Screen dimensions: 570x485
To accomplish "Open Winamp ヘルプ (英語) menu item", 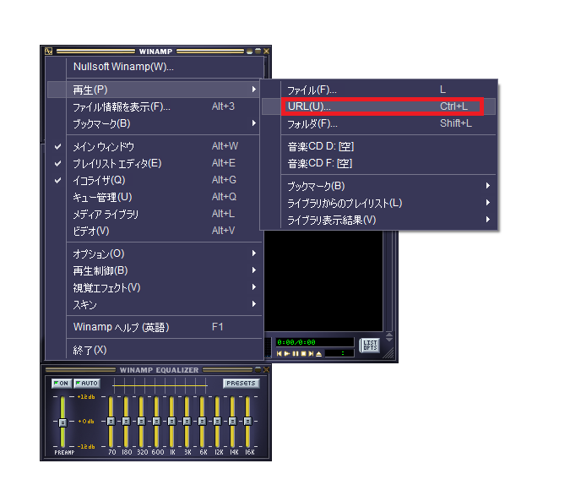I will point(155,327).
